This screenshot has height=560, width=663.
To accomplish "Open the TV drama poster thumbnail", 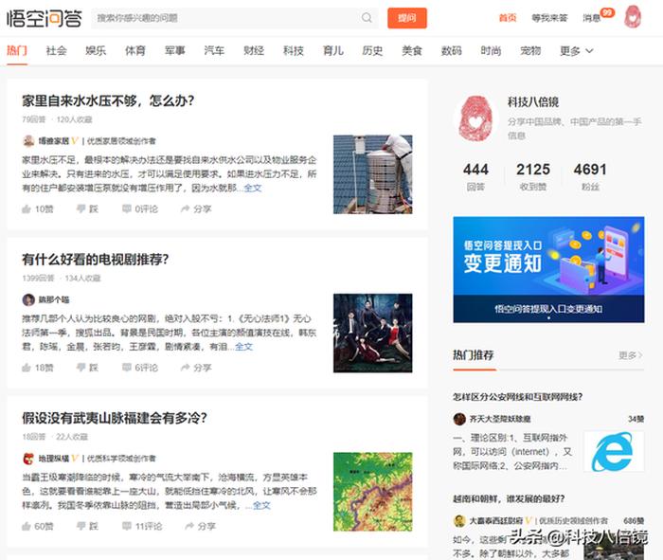I will [x=372, y=333].
